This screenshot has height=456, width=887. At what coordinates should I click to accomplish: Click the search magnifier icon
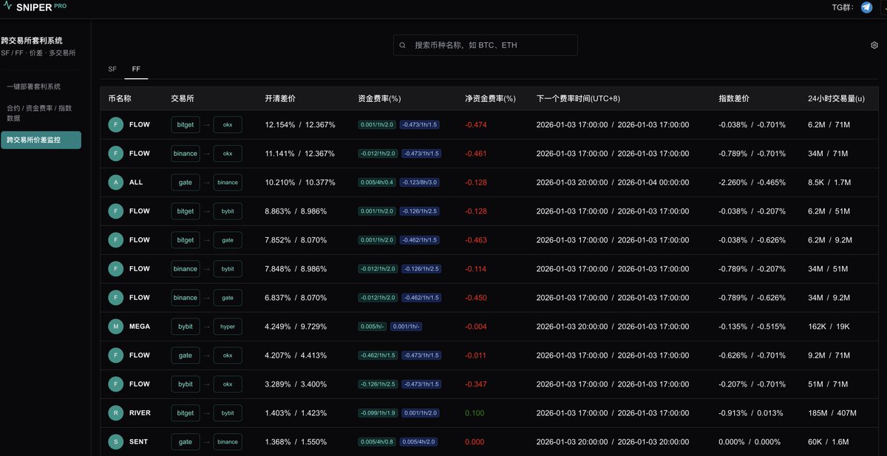[x=402, y=45]
